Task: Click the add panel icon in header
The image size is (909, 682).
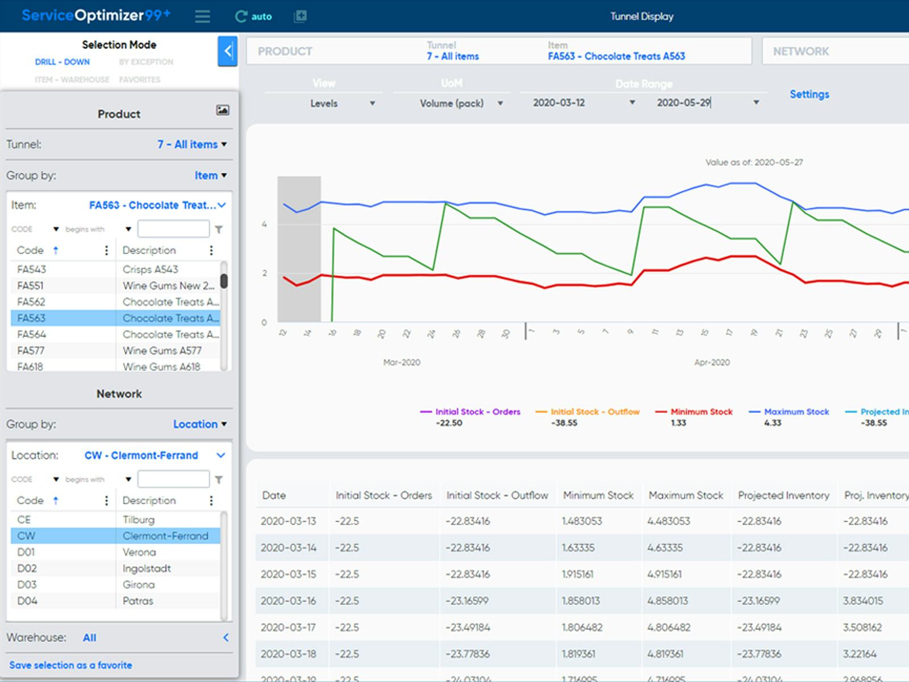Action: click(301, 16)
